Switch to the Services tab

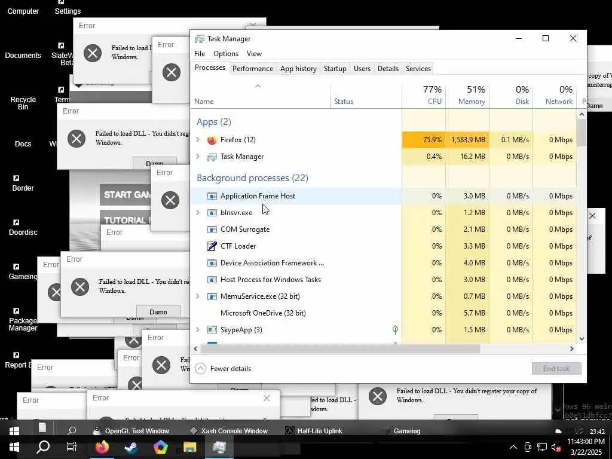[418, 69]
